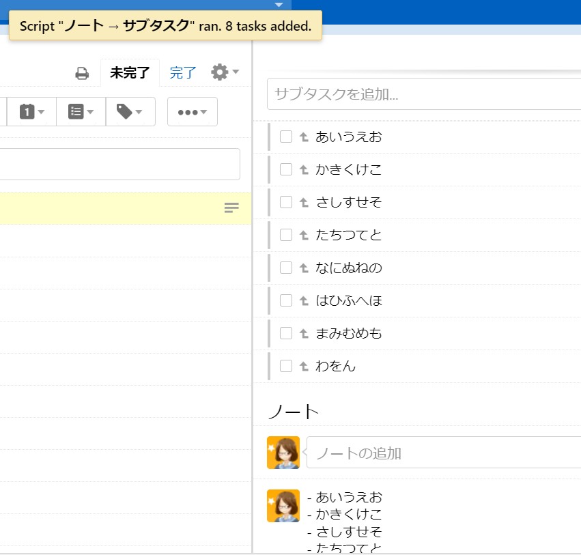Open the settings gear menu

[x=224, y=72]
